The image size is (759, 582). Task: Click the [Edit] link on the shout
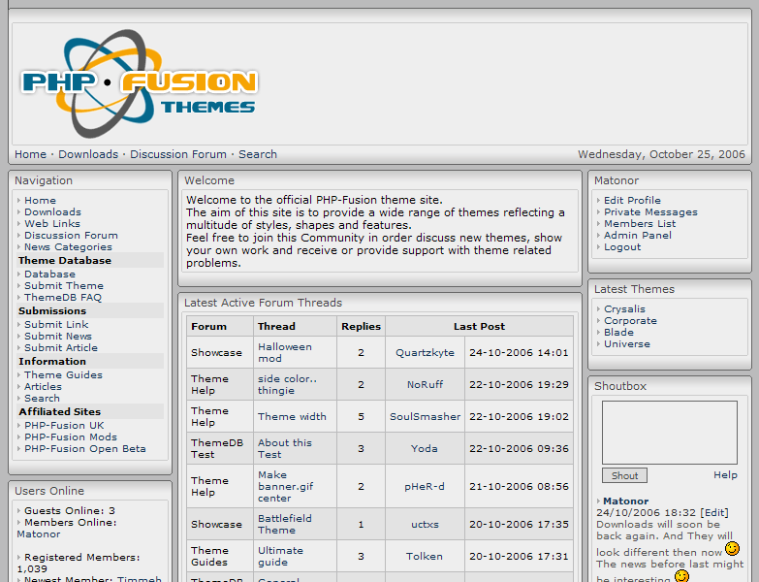(x=713, y=513)
